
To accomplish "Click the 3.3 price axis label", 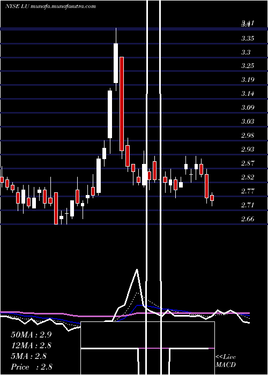I will [246, 52].
